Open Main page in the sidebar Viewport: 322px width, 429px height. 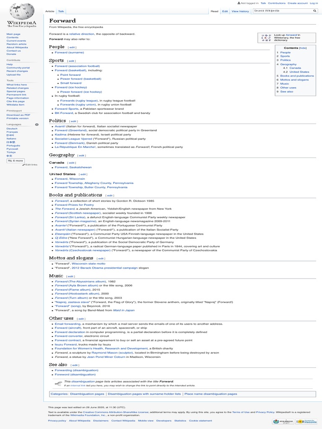(13, 34)
